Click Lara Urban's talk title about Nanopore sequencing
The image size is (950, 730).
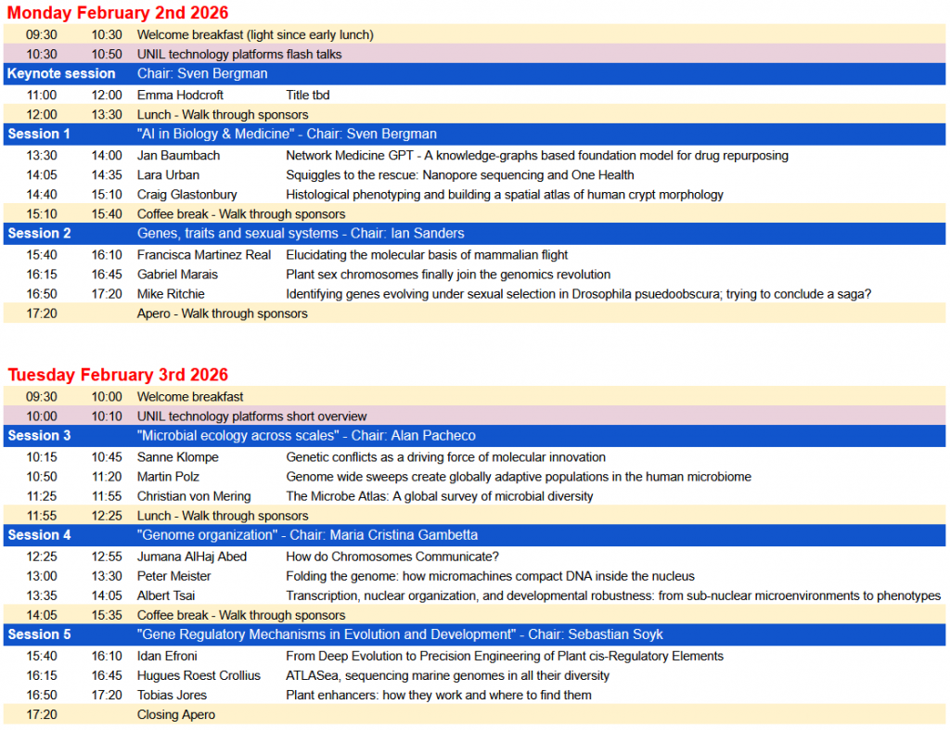click(459, 174)
